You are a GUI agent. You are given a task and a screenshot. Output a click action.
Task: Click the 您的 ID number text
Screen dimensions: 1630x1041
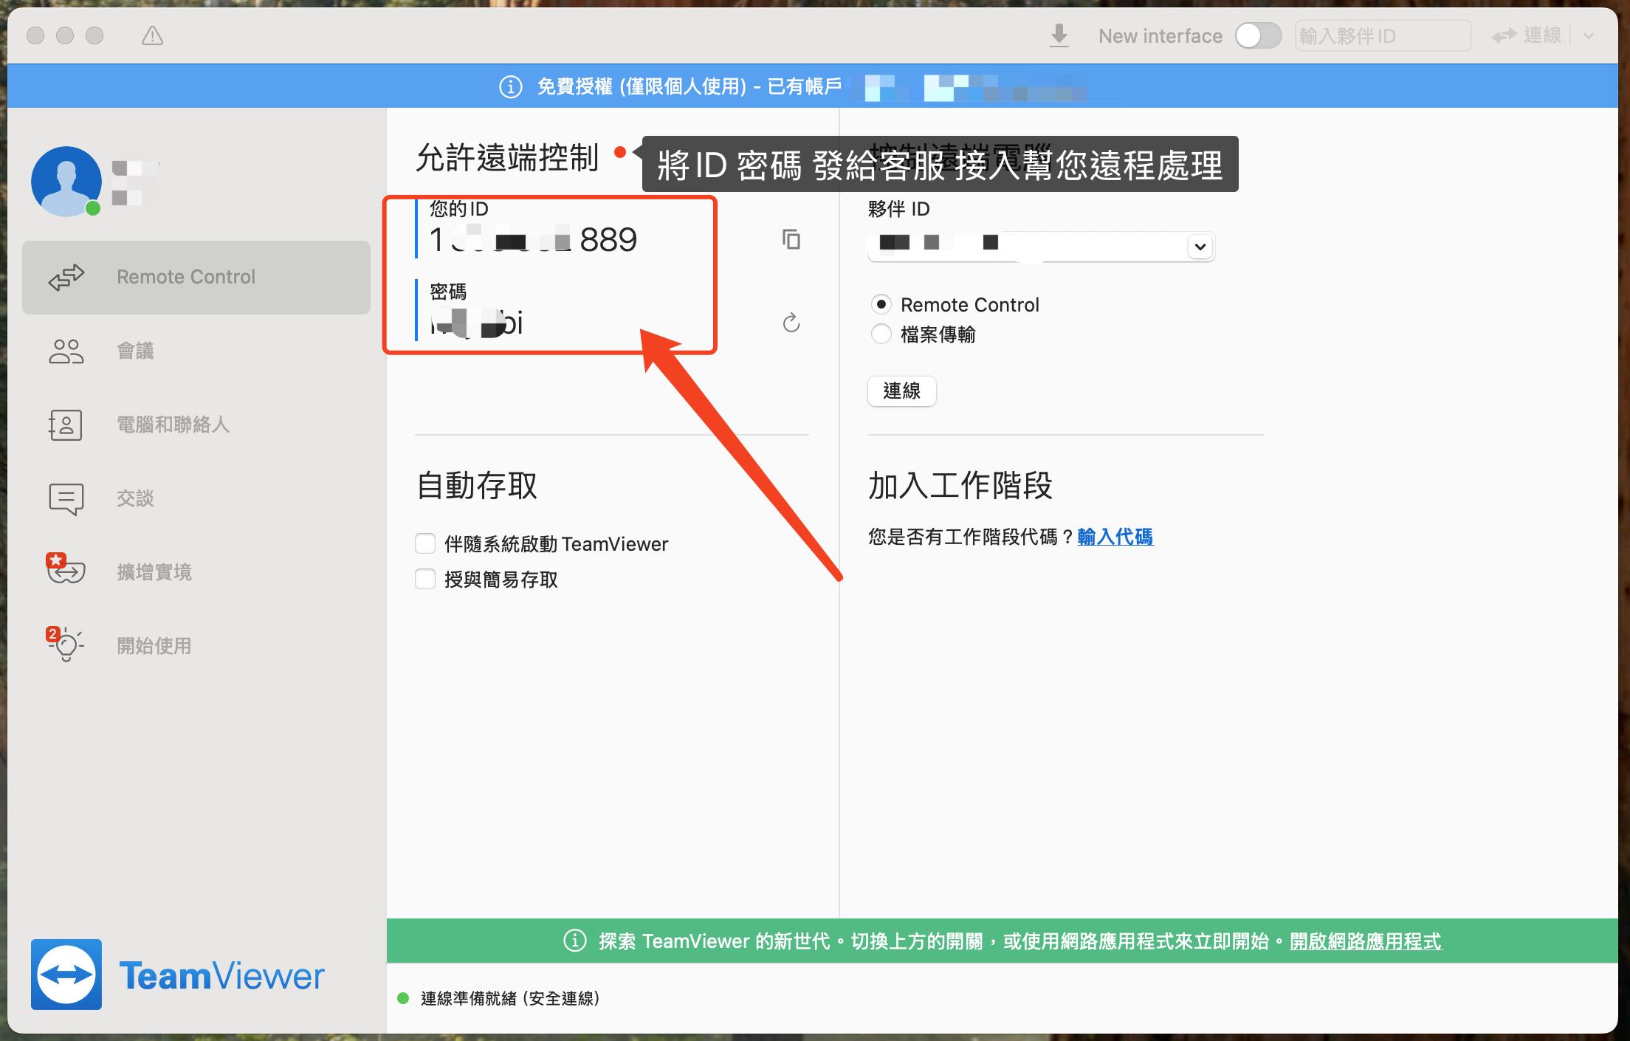[x=534, y=240]
